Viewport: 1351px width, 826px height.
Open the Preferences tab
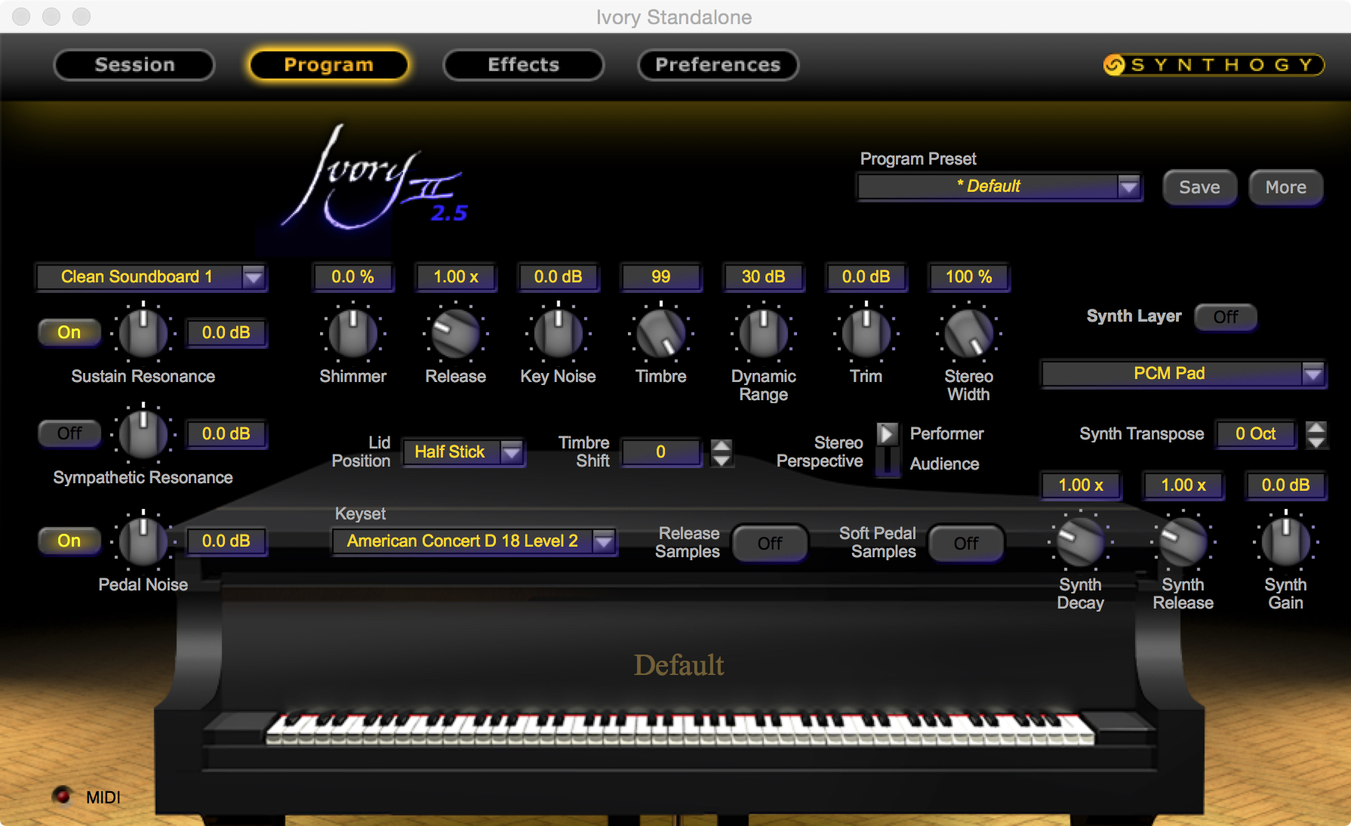(x=717, y=65)
